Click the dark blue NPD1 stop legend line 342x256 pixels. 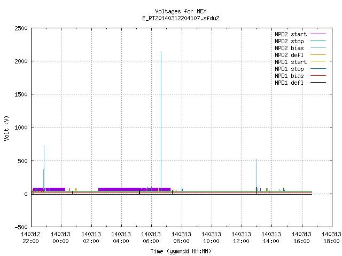318,69
